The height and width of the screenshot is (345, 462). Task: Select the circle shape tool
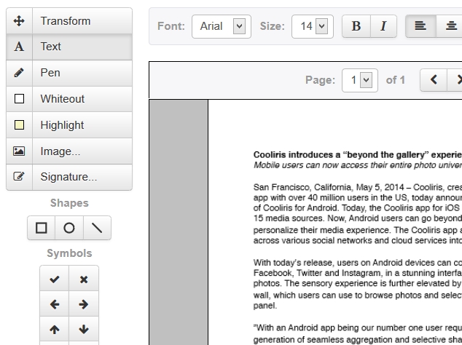coord(69,228)
